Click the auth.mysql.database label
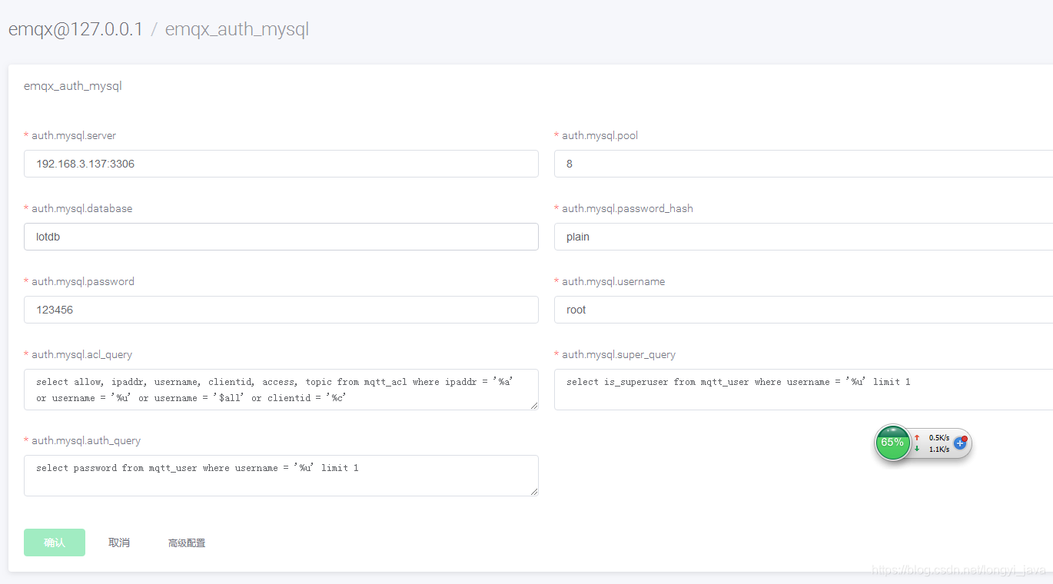 click(x=81, y=208)
